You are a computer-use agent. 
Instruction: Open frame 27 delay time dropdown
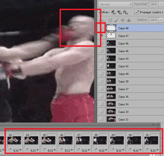pyautogui.click(x=86, y=150)
